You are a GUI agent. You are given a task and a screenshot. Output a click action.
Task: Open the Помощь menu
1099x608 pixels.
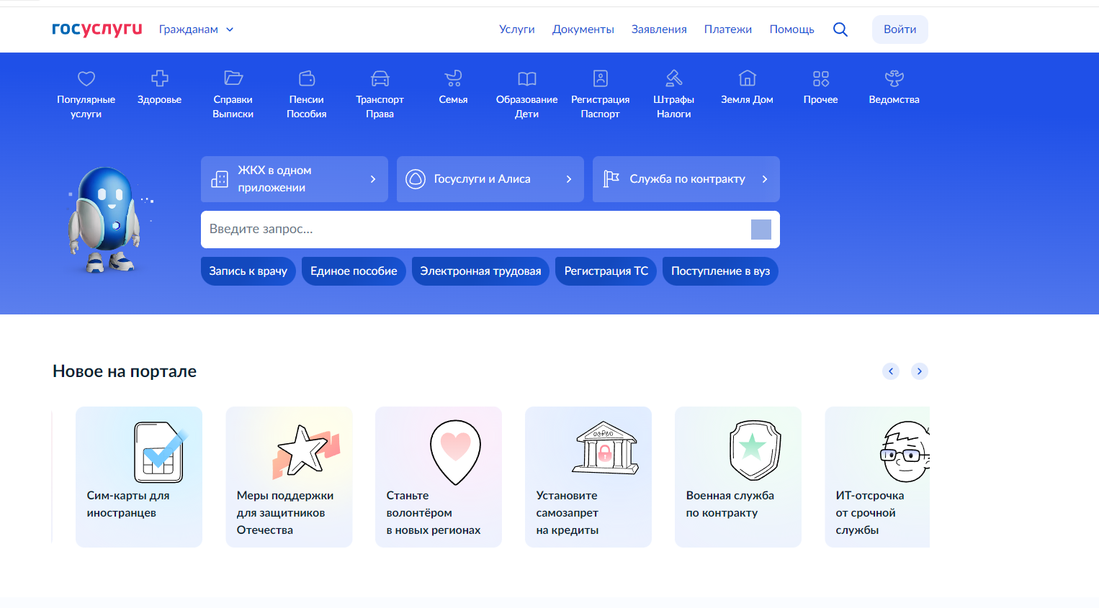click(x=791, y=30)
